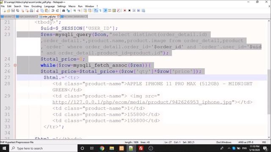Toggle the Indent Guide toolbar button
Viewport: 271px width, 152px height.
click(x=105, y=11)
